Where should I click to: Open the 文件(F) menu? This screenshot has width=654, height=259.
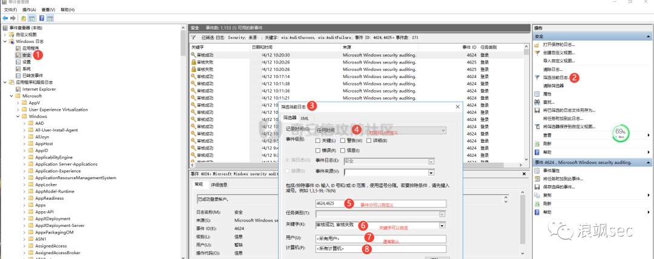pyautogui.click(x=10, y=10)
